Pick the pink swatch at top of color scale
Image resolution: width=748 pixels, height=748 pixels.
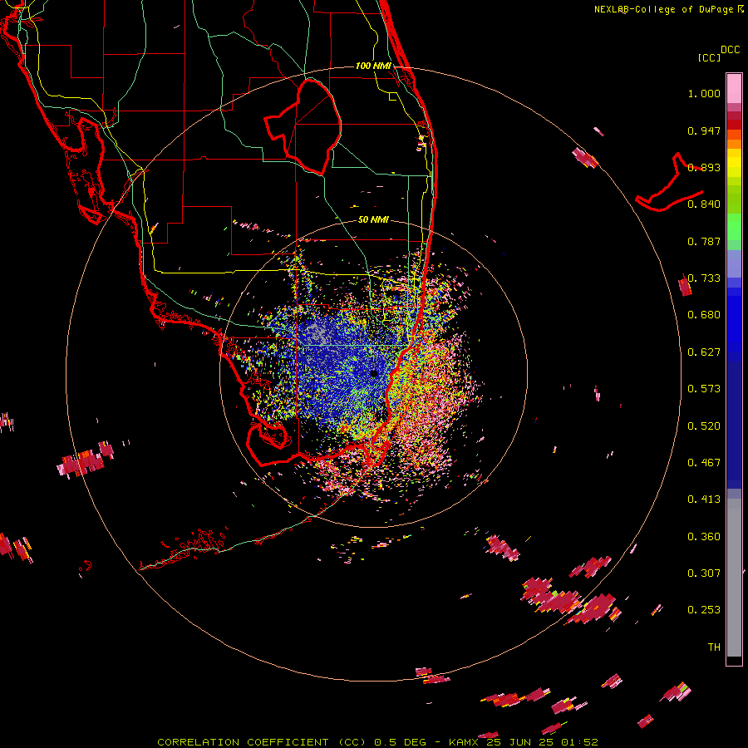(x=734, y=89)
